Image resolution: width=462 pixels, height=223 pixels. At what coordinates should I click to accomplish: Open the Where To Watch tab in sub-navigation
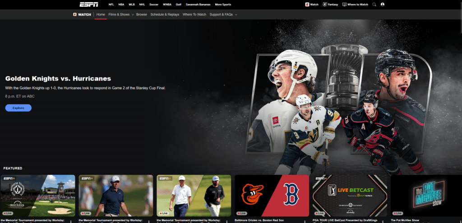[x=194, y=14]
